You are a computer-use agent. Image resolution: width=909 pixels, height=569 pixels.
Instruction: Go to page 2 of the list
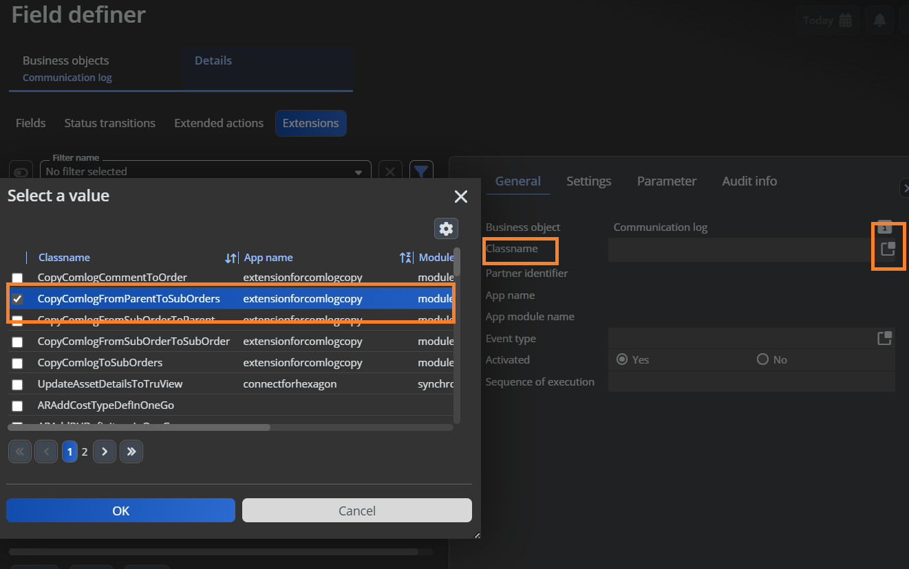pyautogui.click(x=85, y=451)
